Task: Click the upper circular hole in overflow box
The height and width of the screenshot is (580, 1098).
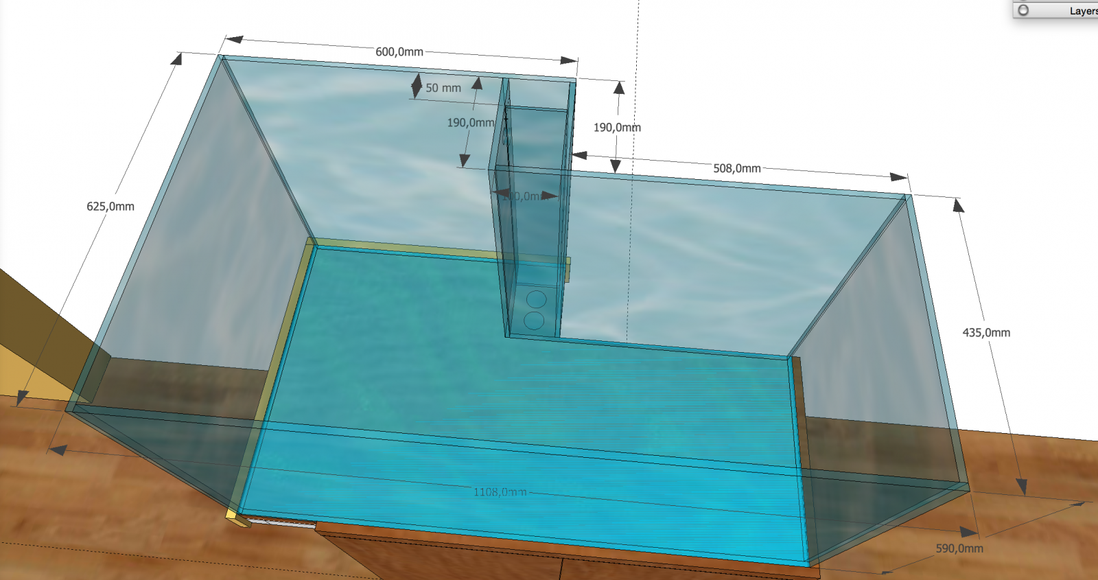Action: [536, 299]
